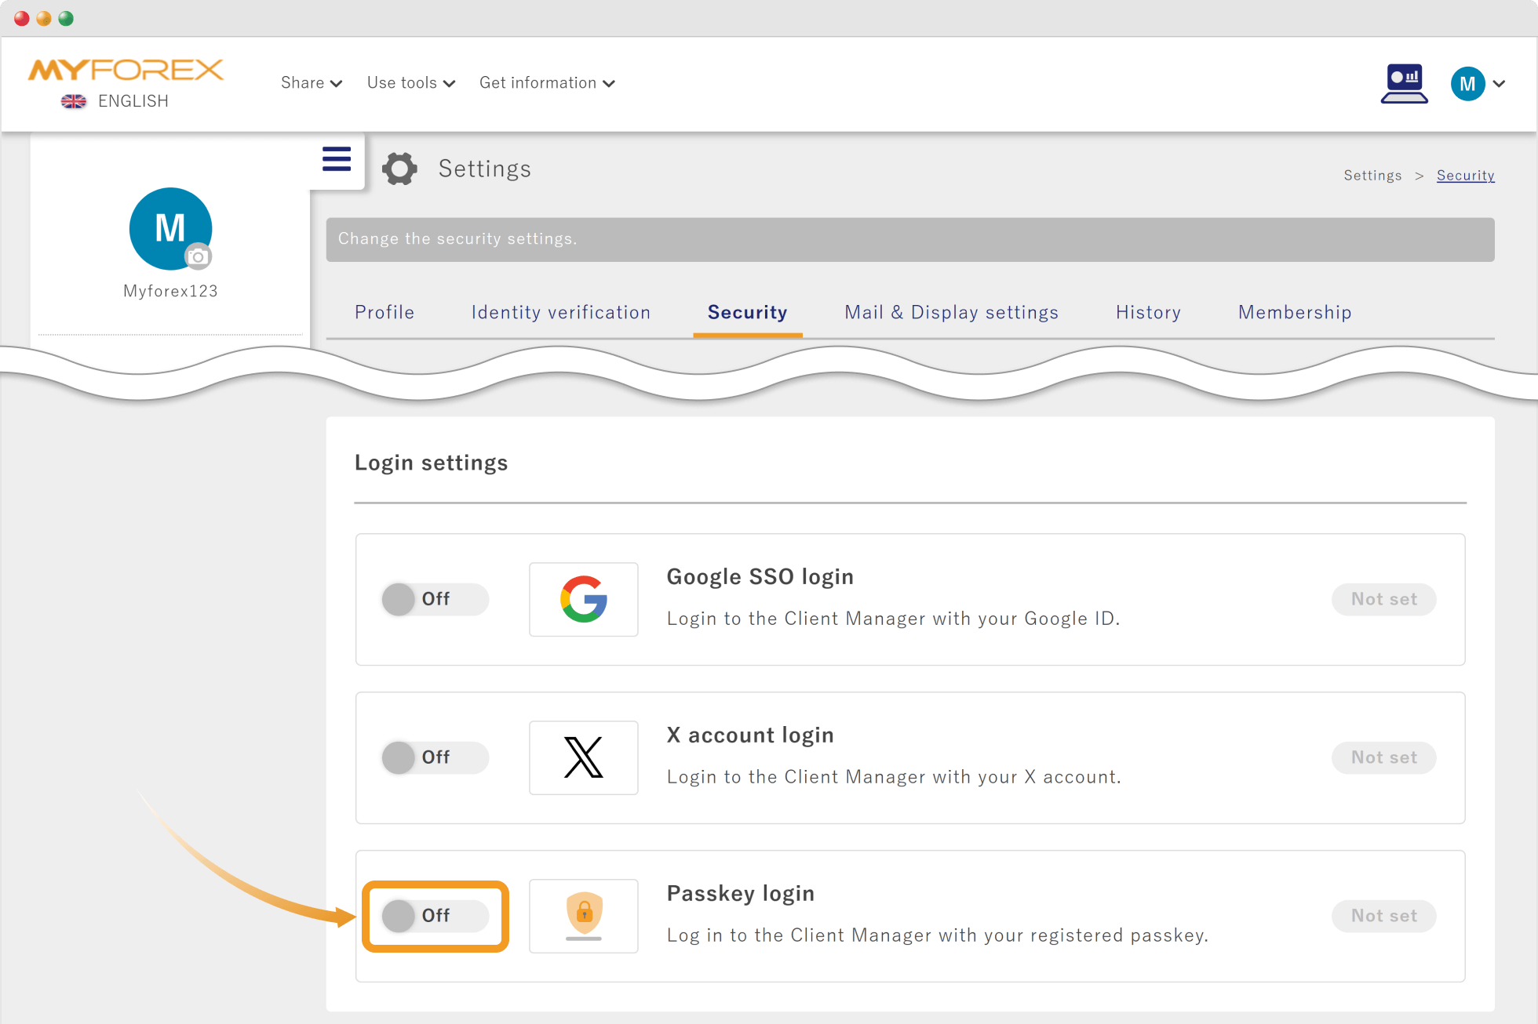
Task: Enable Google SSO login
Action: tap(435, 599)
